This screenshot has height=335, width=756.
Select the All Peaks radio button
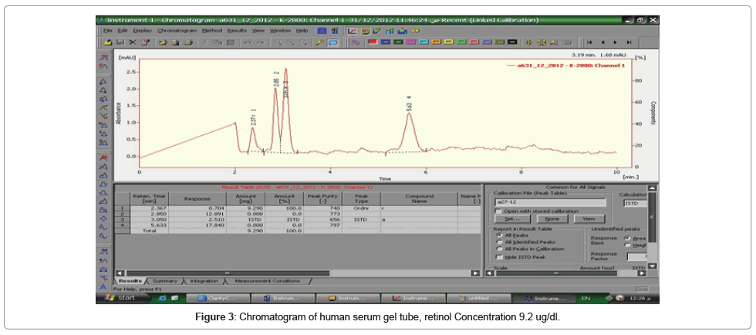(x=499, y=235)
